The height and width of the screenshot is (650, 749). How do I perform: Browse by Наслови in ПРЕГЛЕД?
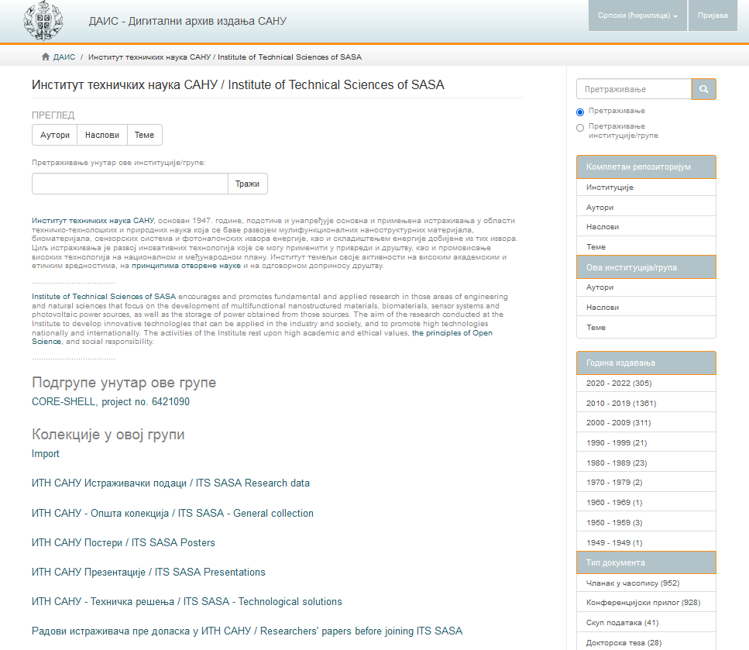point(102,135)
